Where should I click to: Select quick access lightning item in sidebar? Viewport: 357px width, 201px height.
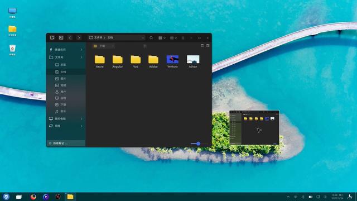pyautogui.click(x=66, y=50)
